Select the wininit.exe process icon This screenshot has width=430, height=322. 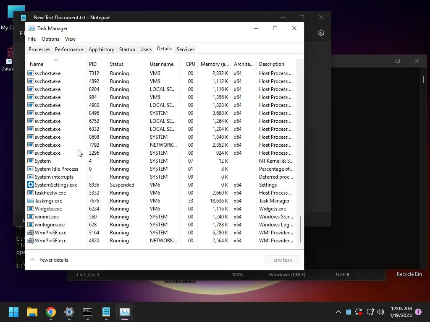click(x=31, y=217)
